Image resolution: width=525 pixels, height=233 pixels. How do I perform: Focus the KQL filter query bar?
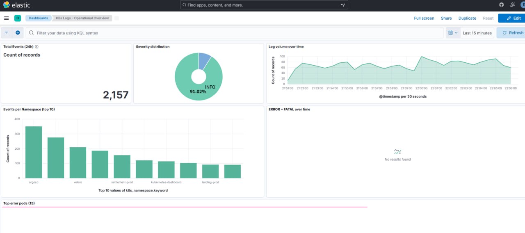235,33
